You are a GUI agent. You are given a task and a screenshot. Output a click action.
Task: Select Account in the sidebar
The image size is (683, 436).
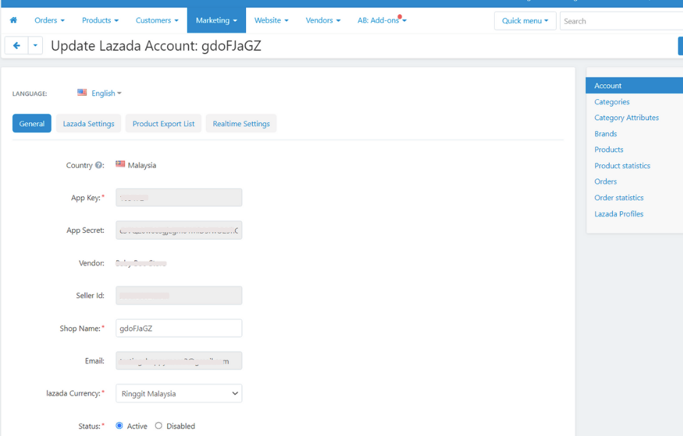(634, 86)
